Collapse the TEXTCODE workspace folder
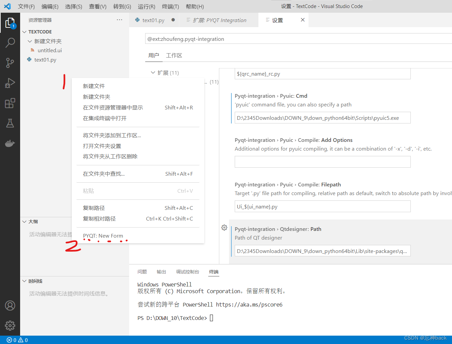The width and height of the screenshot is (452, 344). [24, 32]
